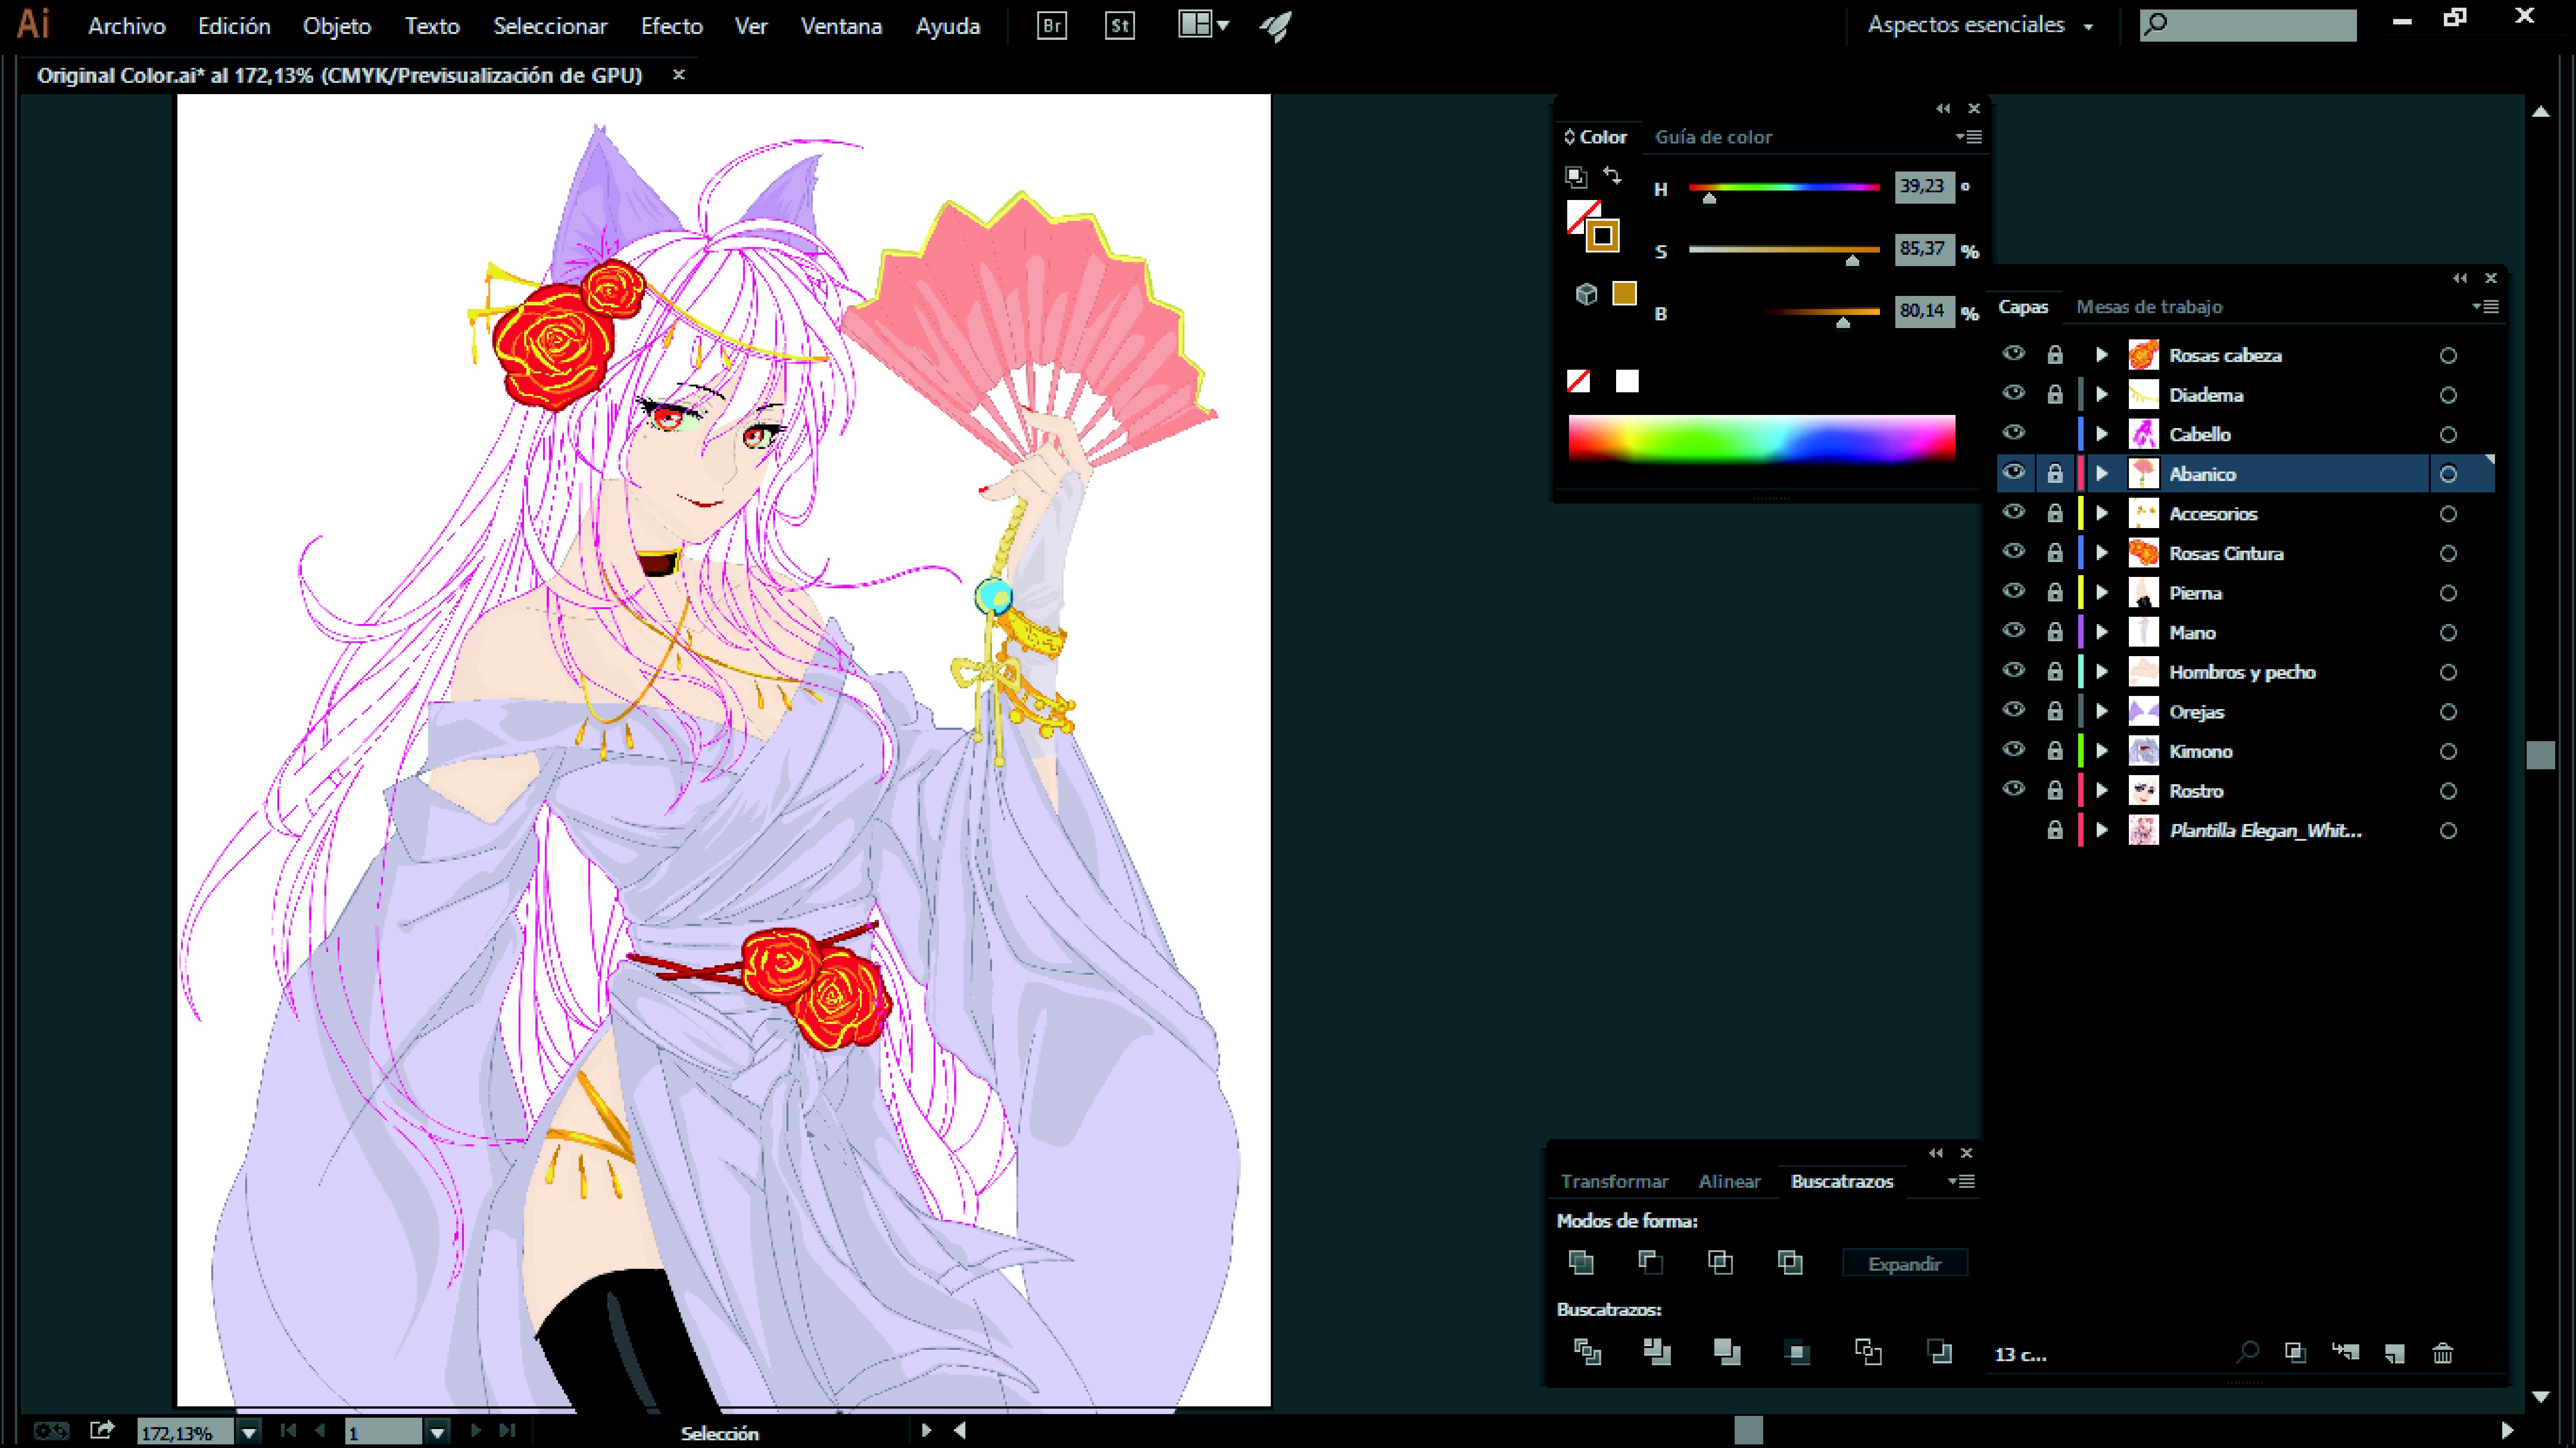Hide the Diadema layer
The height and width of the screenshot is (1448, 2576).
tap(2014, 394)
